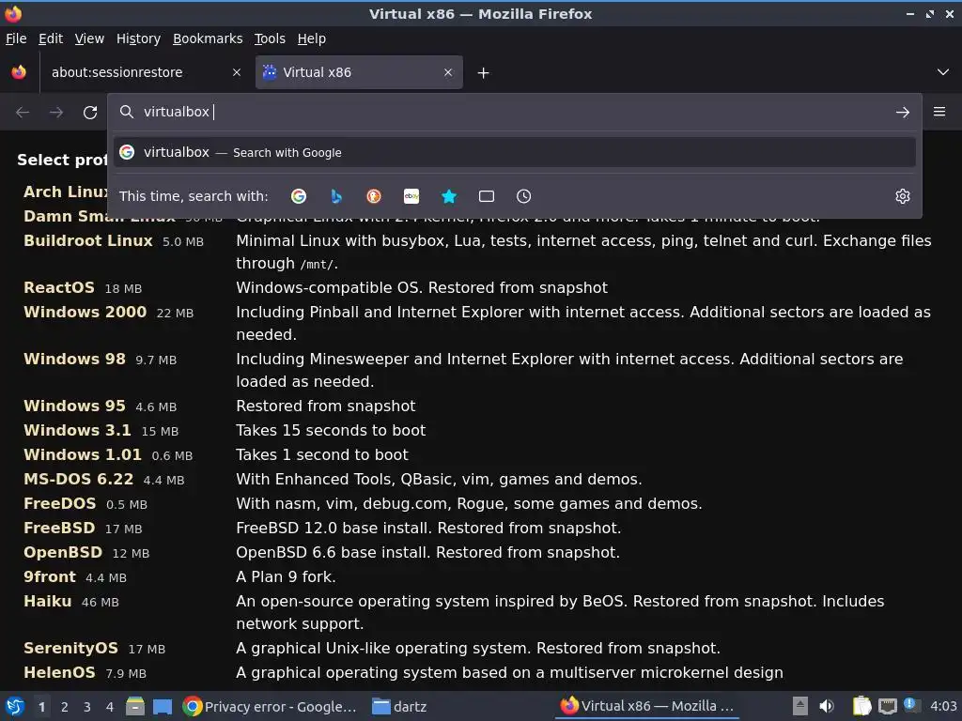This screenshot has height=721, width=962.
Task: Close the Virtual x86 tab
Action: tap(448, 72)
